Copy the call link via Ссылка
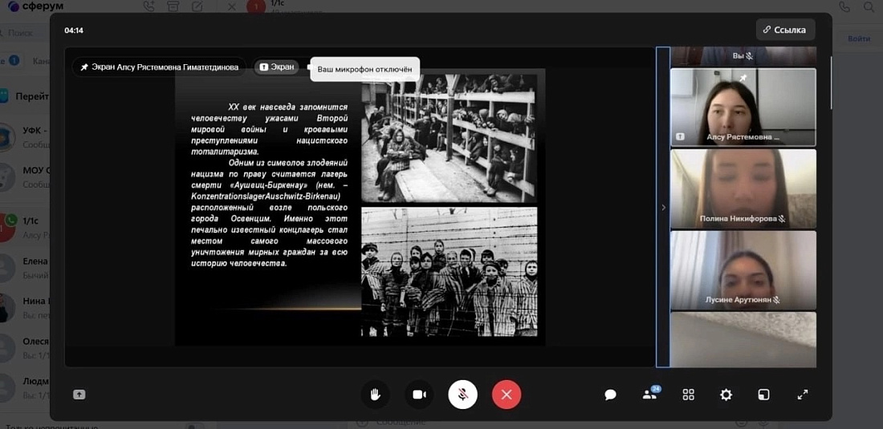The height and width of the screenshot is (429, 883). (x=786, y=30)
